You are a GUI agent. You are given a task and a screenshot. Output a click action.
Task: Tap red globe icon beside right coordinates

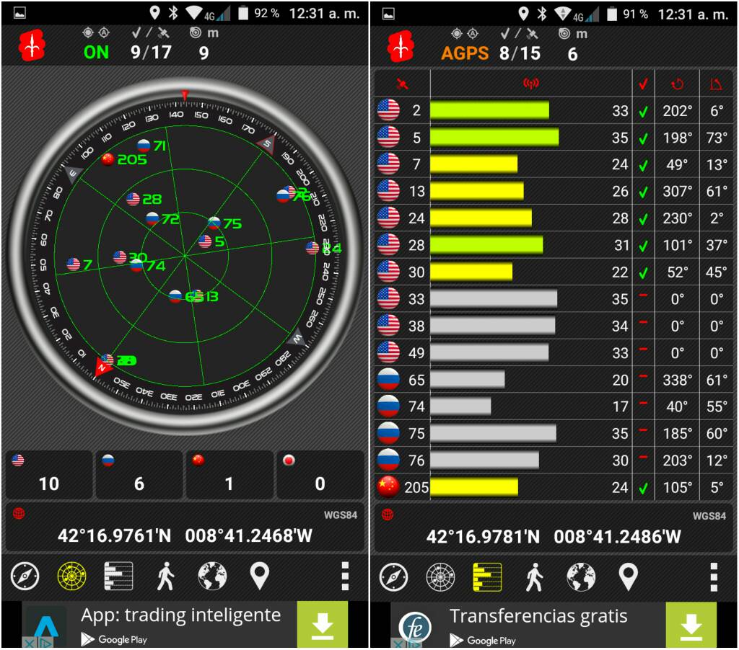[x=388, y=515]
